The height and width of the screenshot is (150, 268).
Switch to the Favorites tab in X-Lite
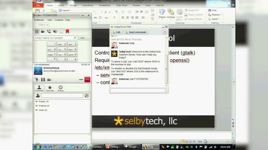[x=50, y=88]
